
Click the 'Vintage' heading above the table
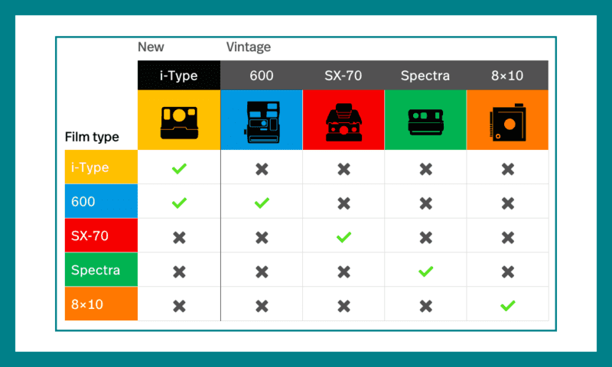(x=249, y=47)
